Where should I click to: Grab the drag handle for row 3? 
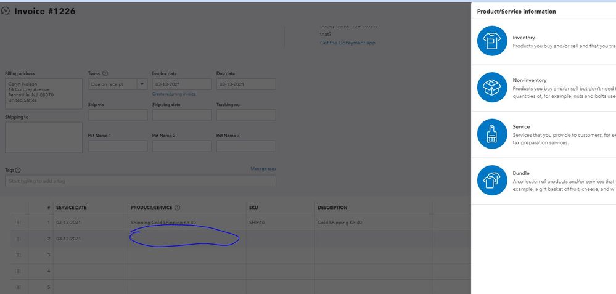(x=18, y=255)
